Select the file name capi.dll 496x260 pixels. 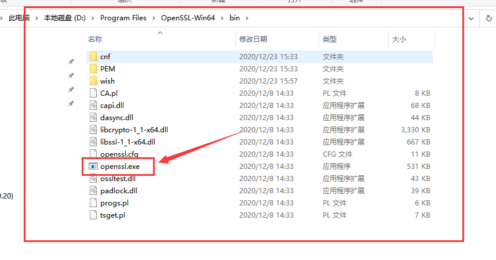pyautogui.click(x=112, y=106)
